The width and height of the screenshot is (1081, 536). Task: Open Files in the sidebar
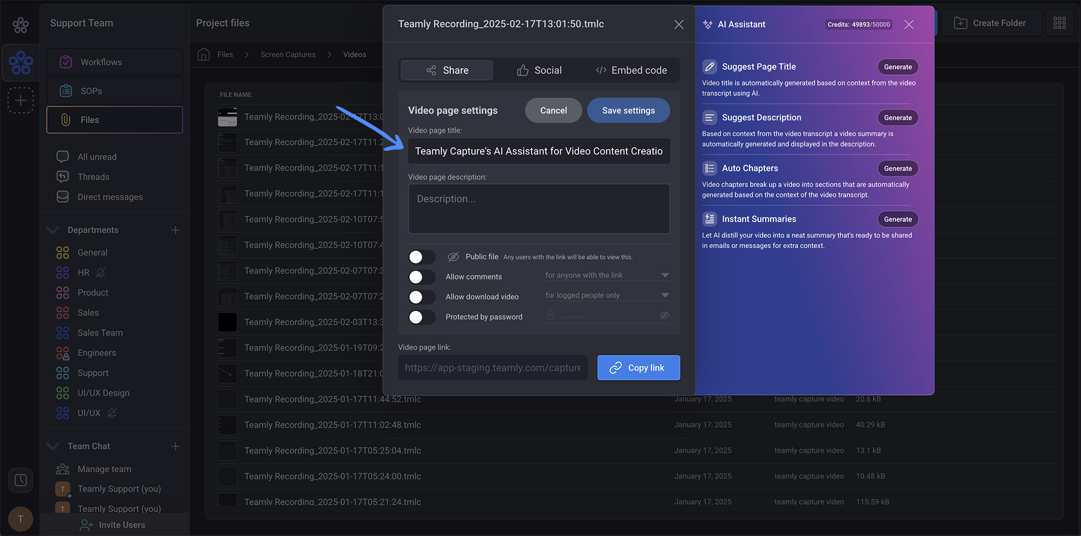coord(115,120)
